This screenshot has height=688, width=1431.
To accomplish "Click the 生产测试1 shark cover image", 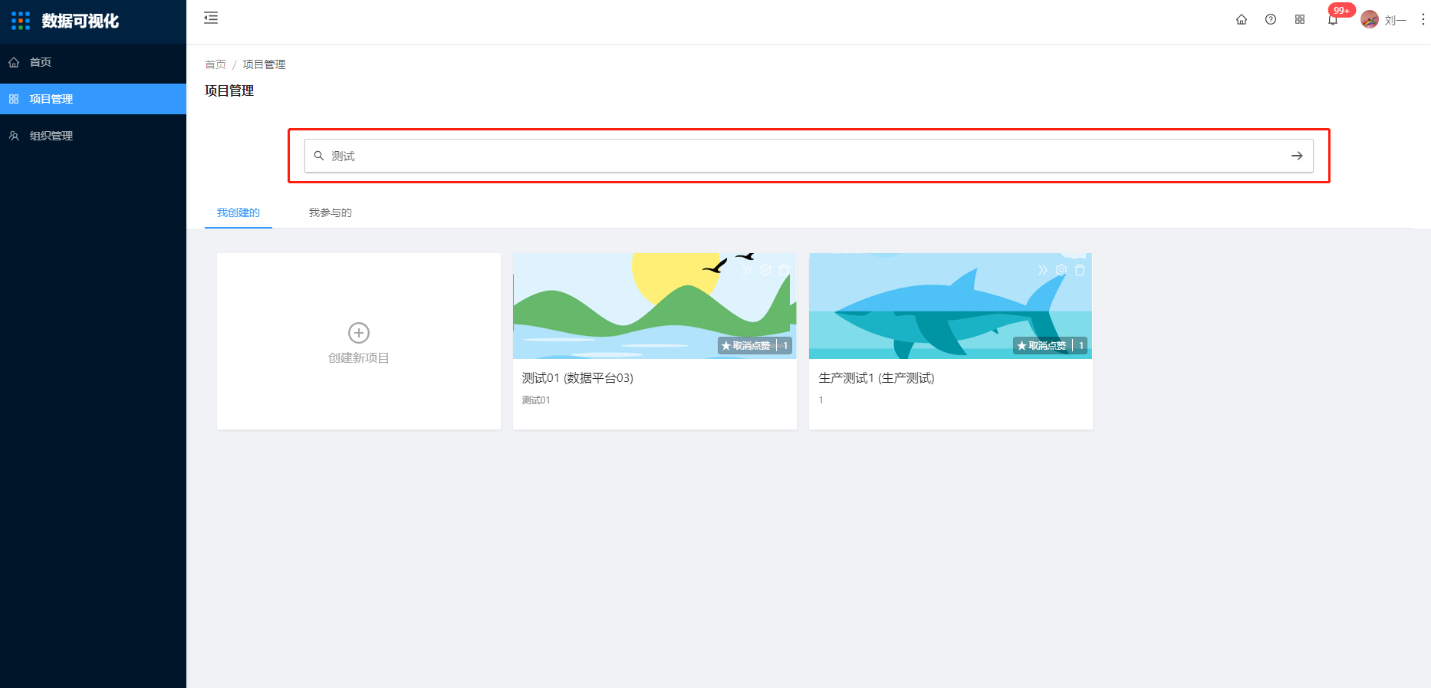I will (x=951, y=306).
